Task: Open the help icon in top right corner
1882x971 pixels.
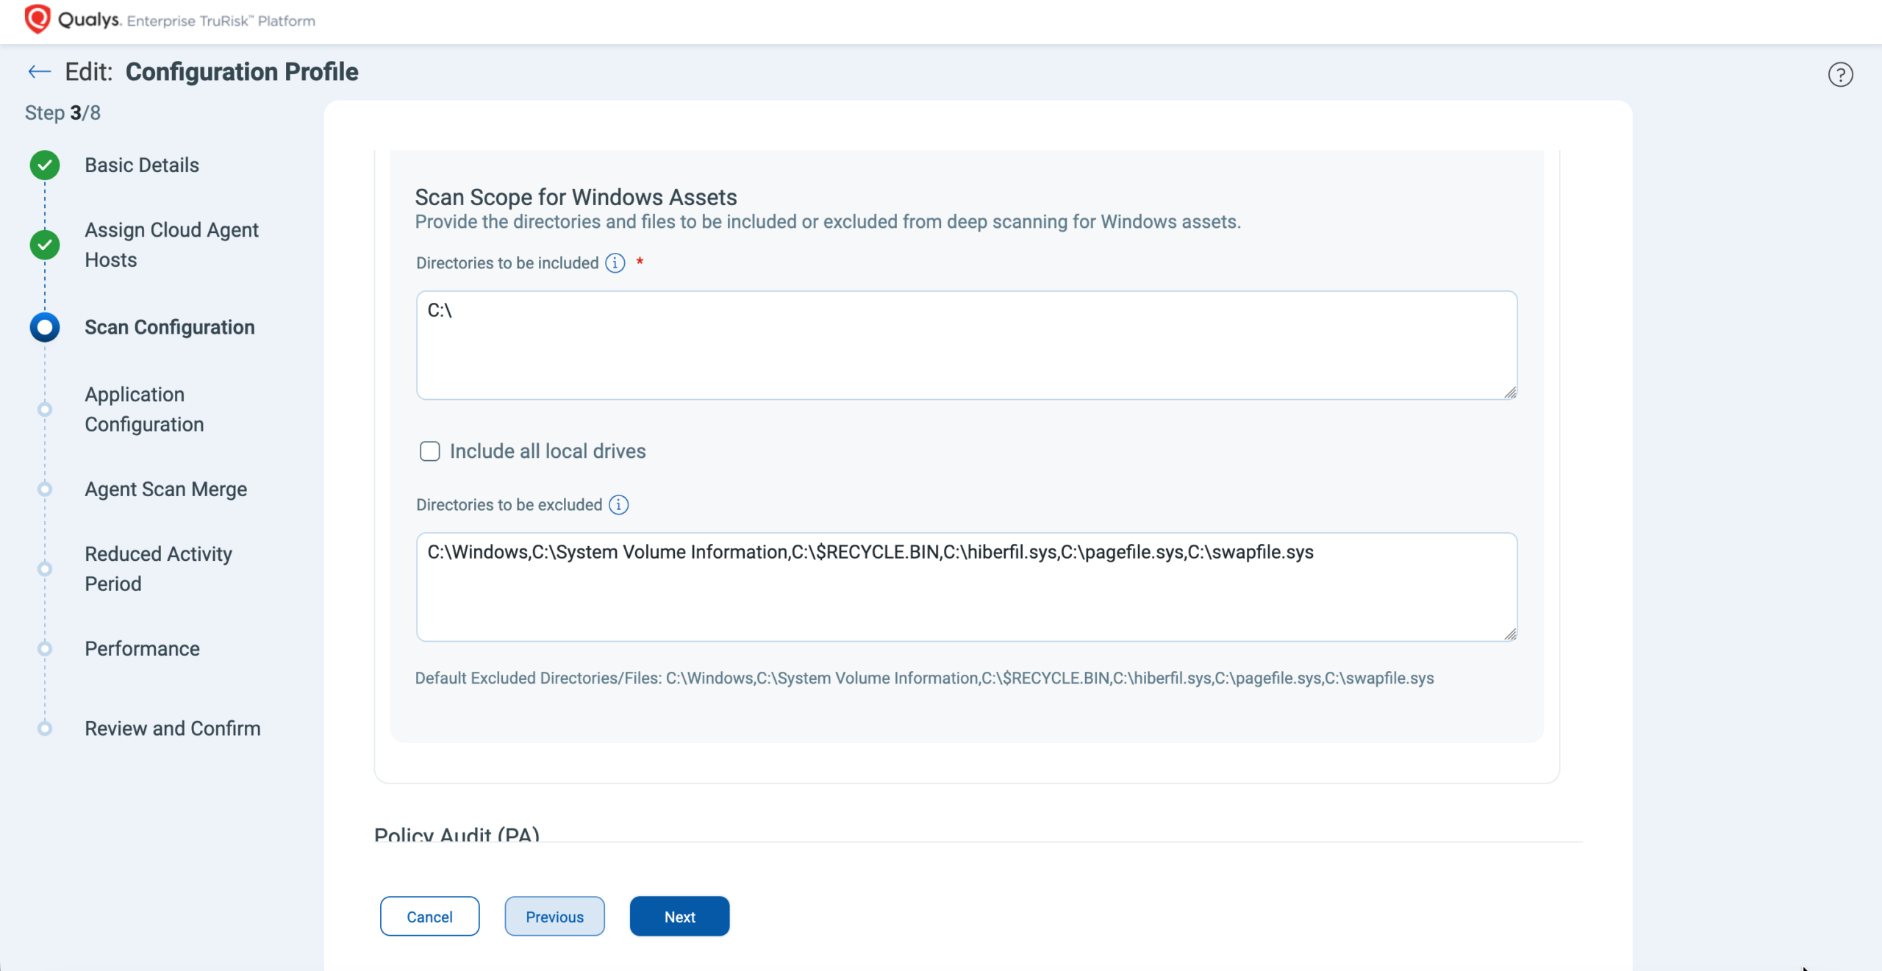Action: [1840, 74]
